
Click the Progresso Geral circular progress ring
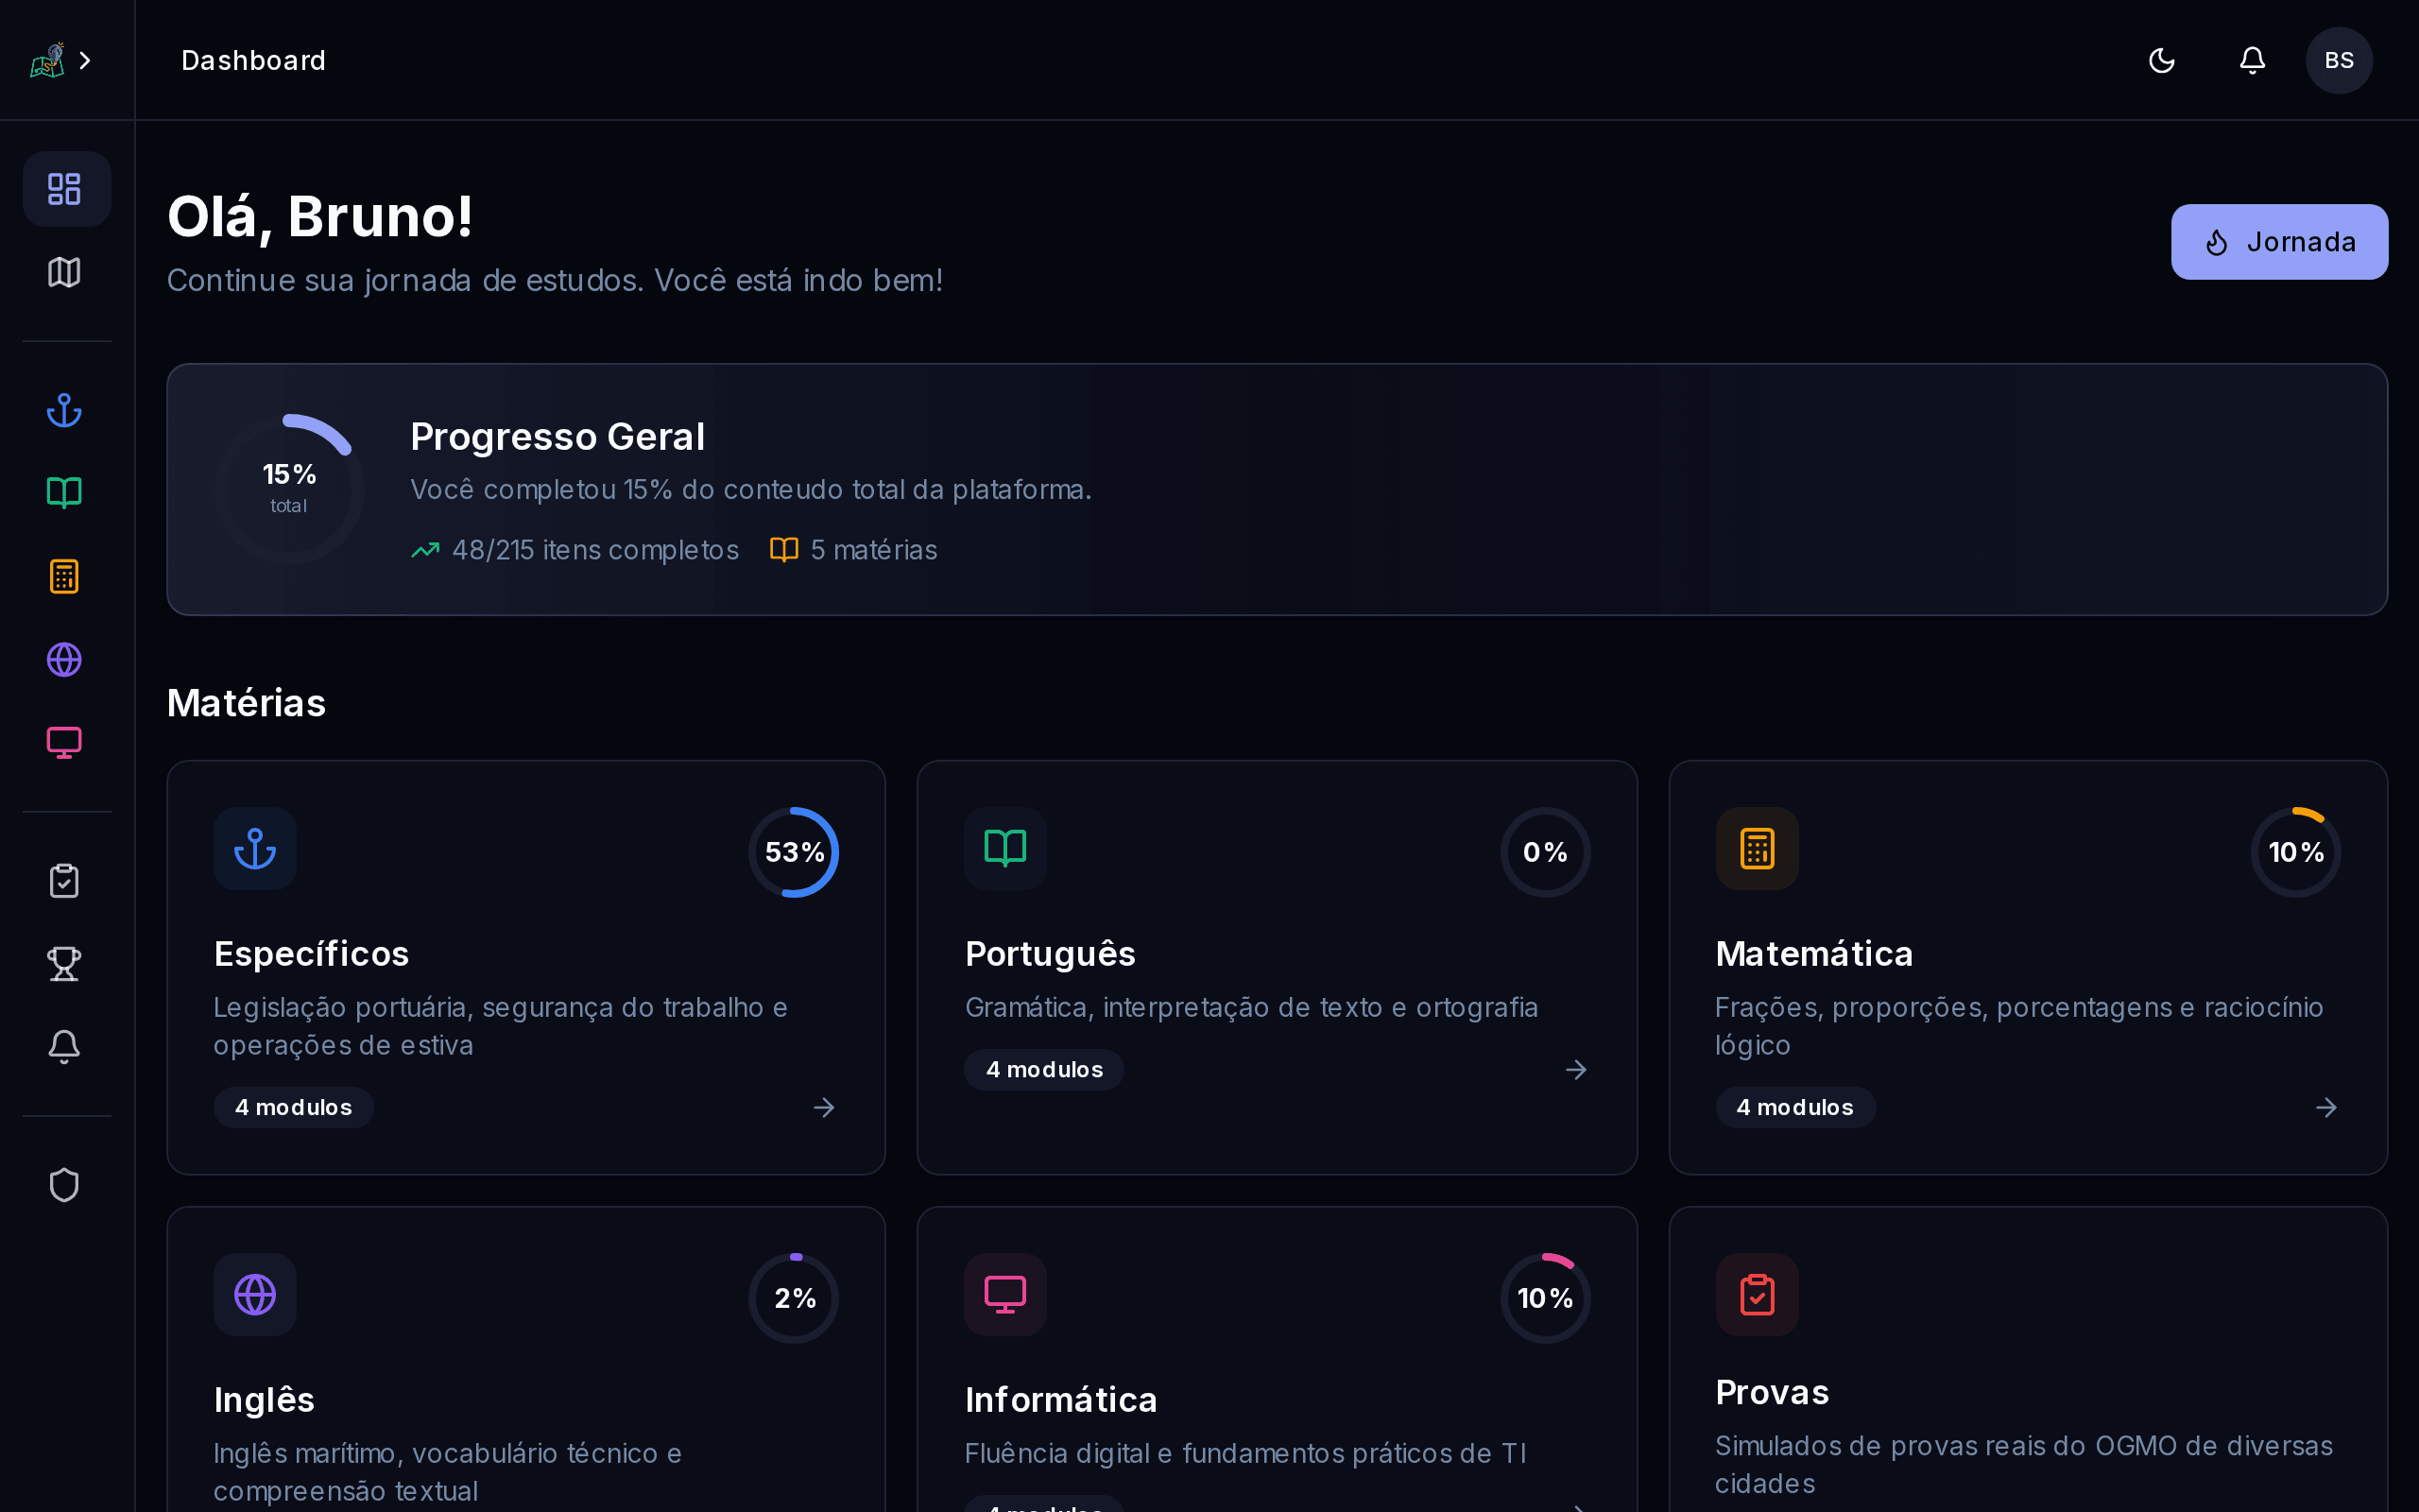(288, 487)
